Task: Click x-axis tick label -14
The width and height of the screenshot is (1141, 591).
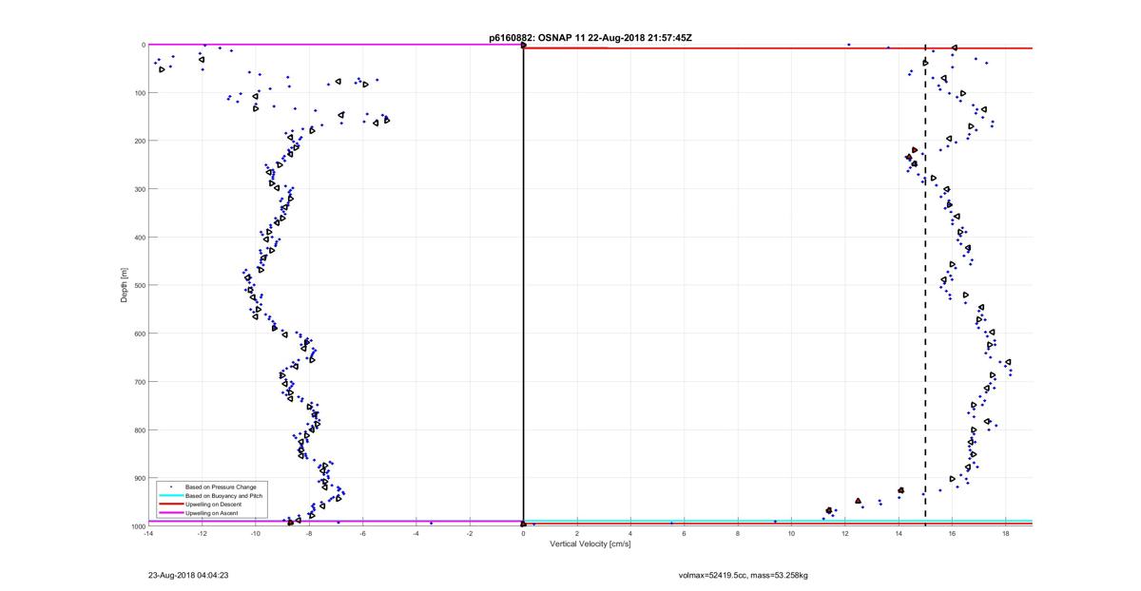Action: click(147, 534)
